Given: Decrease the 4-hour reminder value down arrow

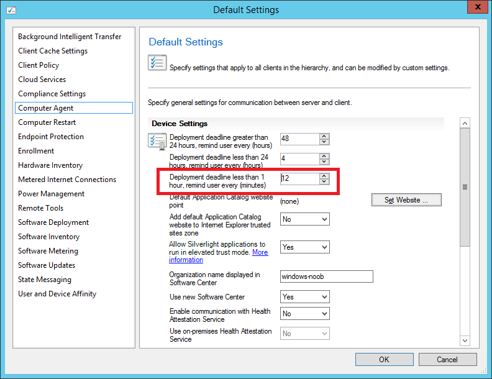Looking at the screenshot, I should [324, 162].
